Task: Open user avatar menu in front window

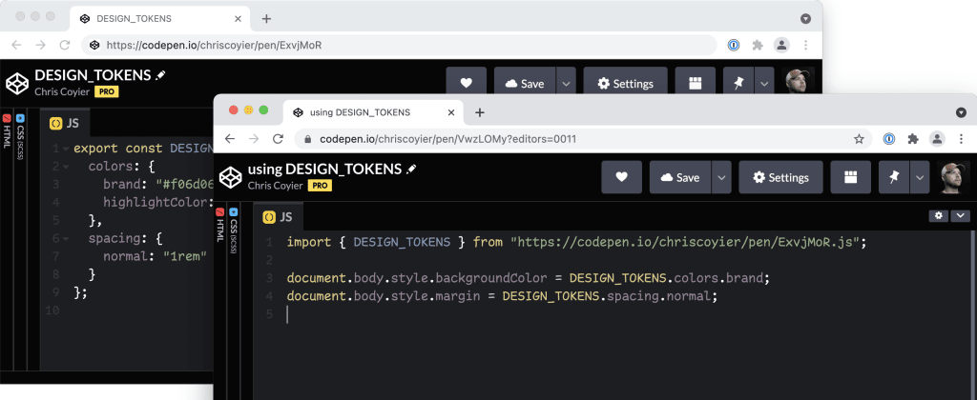Action: point(953,177)
